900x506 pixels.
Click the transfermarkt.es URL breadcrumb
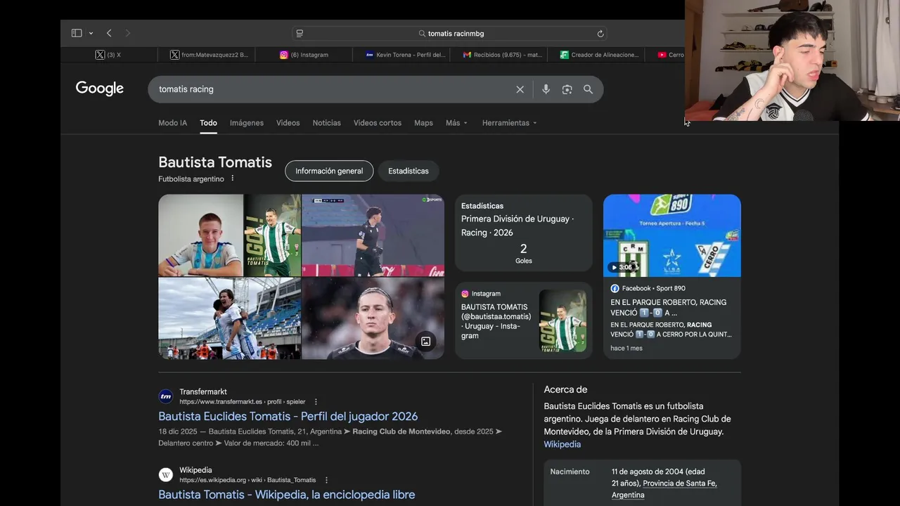pos(242,402)
